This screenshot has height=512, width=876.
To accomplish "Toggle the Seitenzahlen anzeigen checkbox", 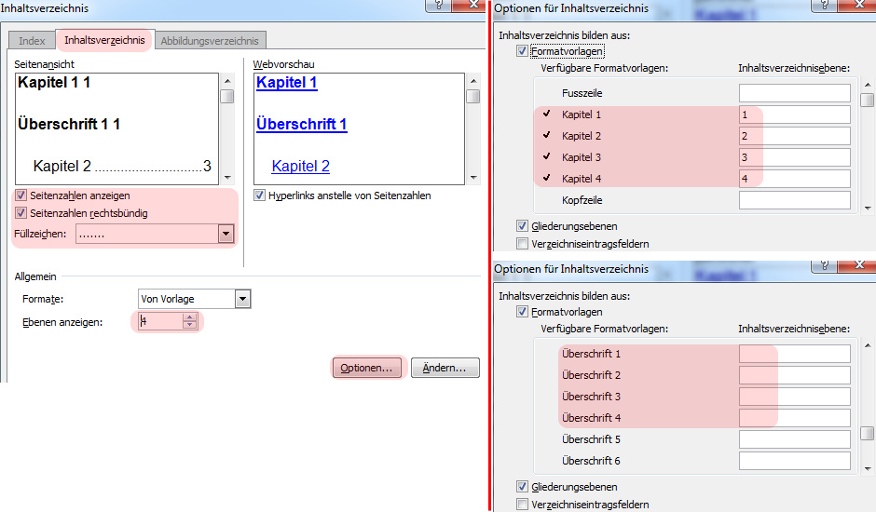I will pyautogui.click(x=21, y=196).
